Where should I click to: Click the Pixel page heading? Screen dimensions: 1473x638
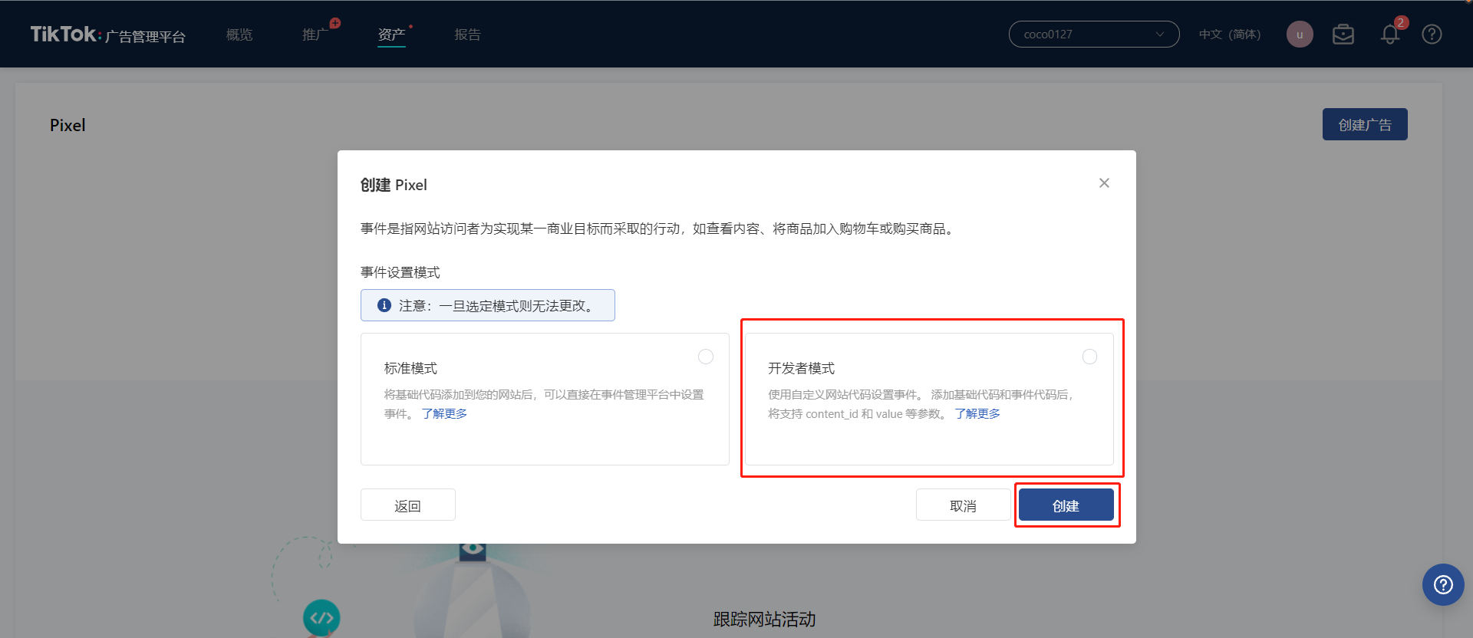[68, 125]
